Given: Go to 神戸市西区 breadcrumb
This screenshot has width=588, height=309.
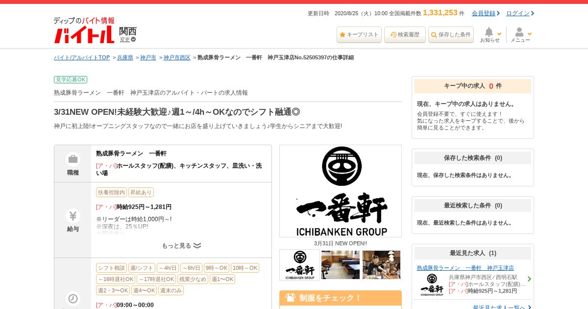Looking at the screenshot, I should (x=177, y=57).
